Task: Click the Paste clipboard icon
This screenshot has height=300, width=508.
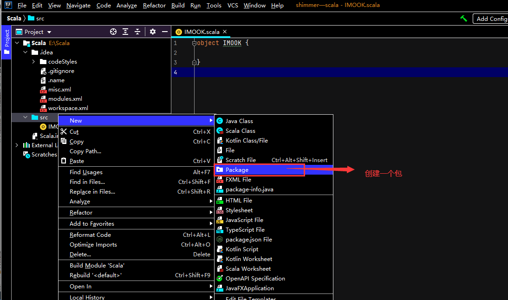Action: point(64,161)
